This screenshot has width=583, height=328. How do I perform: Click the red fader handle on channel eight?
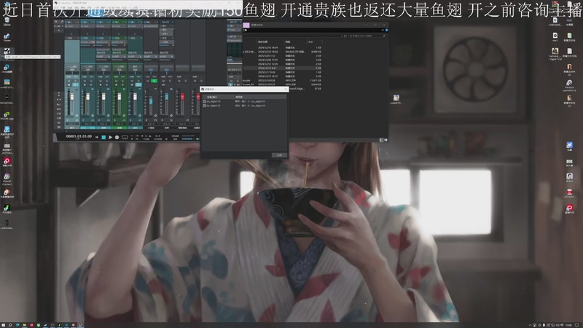coord(182,97)
